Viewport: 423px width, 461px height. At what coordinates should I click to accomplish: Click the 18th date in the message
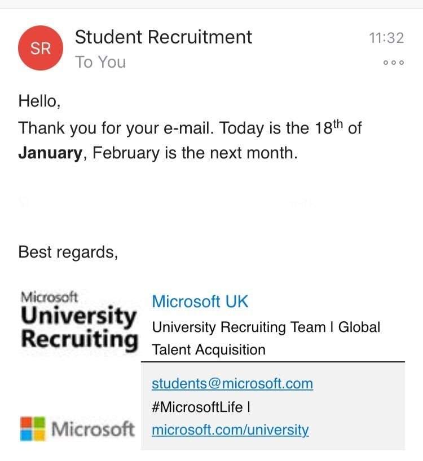tap(328, 128)
